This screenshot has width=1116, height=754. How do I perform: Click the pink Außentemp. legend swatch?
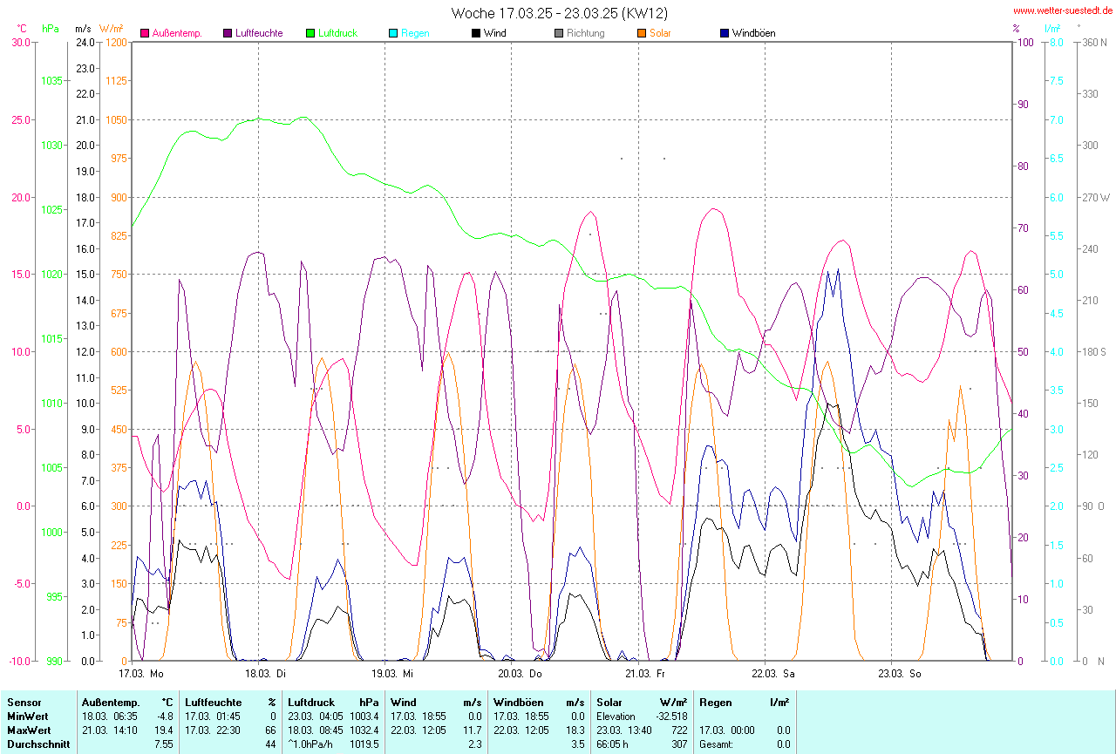(x=145, y=33)
